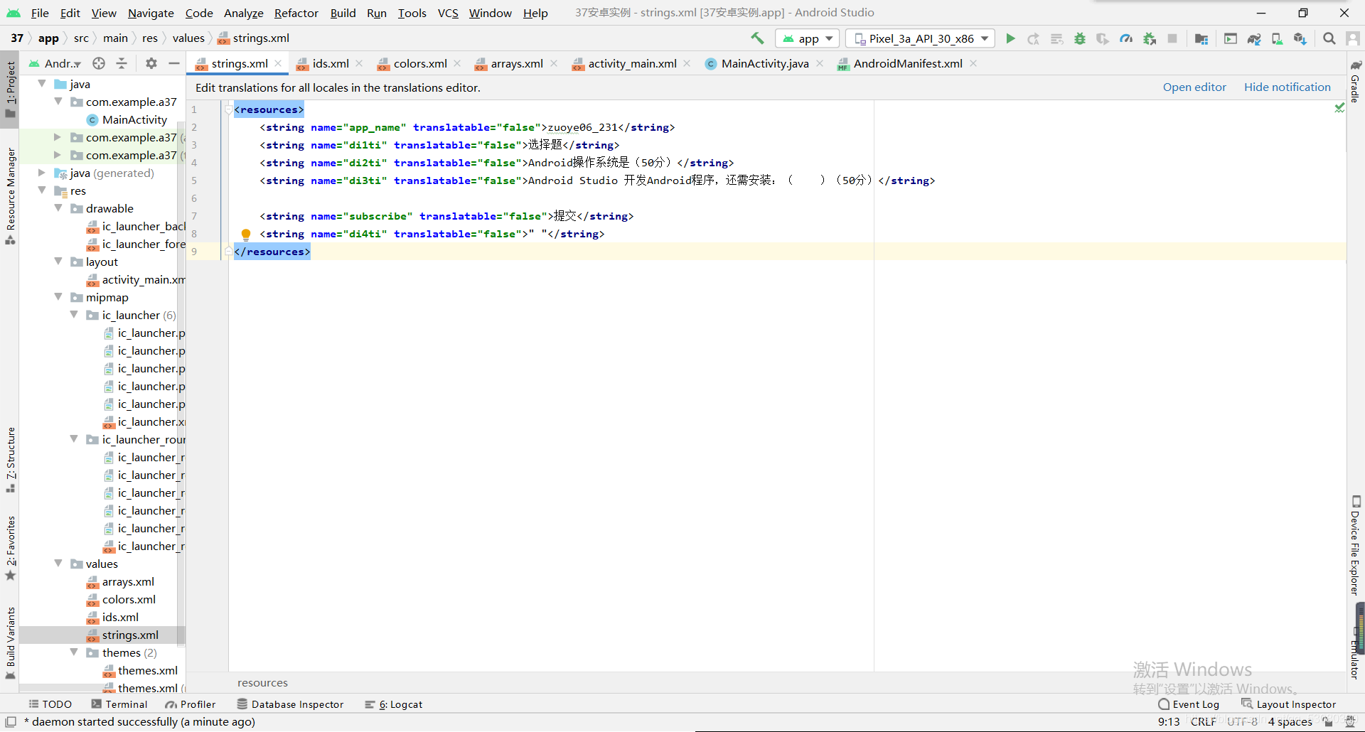Image resolution: width=1365 pixels, height=732 pixels.
Task: Click the green inspection checkmark icon
Action: click(x=1339, y=108)
